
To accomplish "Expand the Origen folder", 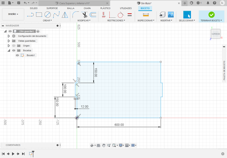I will (9, 46).
